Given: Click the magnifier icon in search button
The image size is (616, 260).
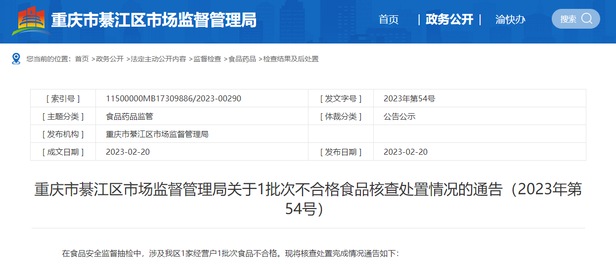Looking at the screenshot, I should [x=586, y=19].
